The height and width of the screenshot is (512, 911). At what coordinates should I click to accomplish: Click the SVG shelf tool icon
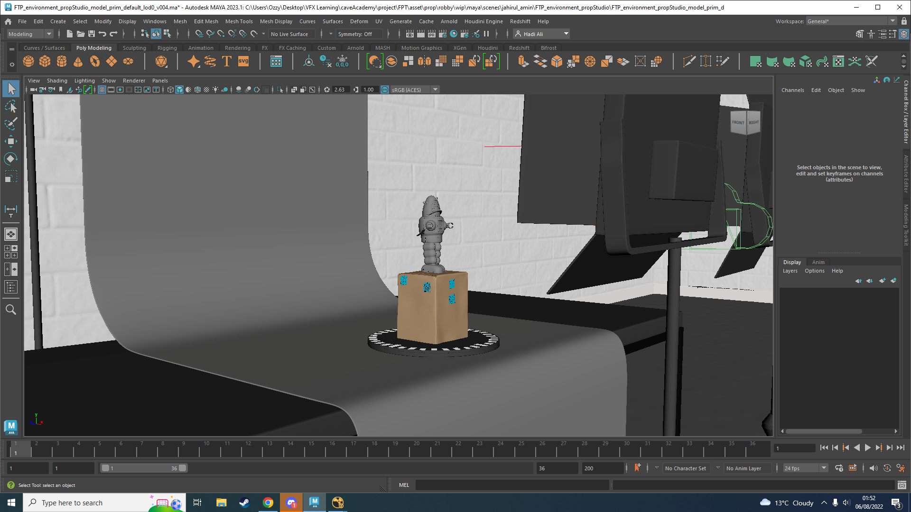tap(243, 61)
